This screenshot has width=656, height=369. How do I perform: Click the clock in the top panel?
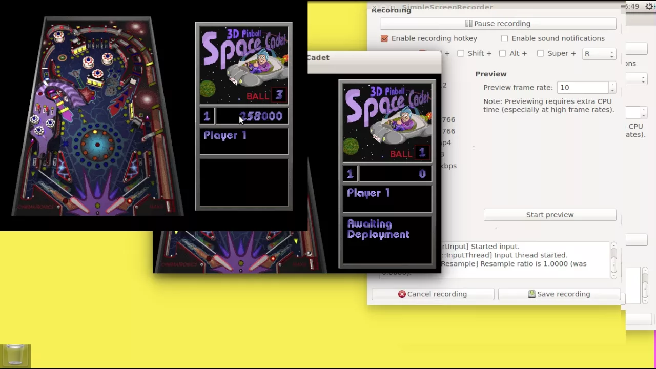[x=632, y=6]
